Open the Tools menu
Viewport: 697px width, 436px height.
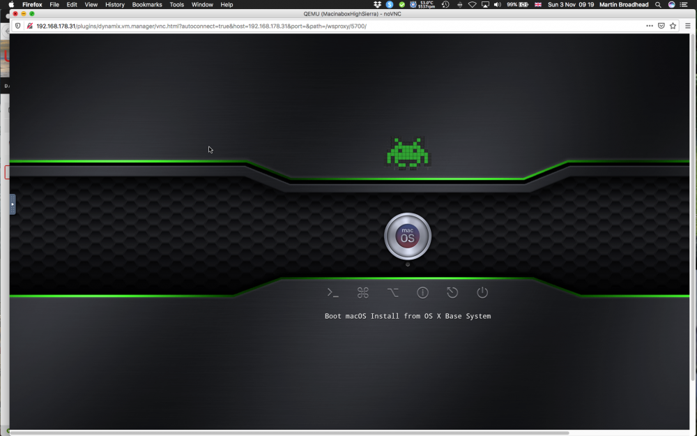176,4
